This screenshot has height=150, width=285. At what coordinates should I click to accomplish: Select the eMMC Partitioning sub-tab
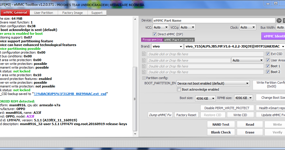179,40
